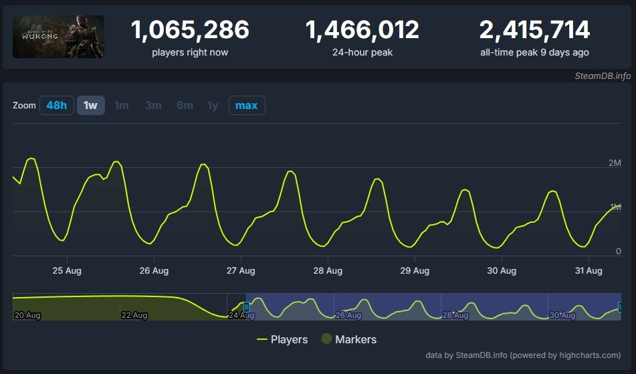Click the 22 Aug label in navigator

[x=134, y=315]
